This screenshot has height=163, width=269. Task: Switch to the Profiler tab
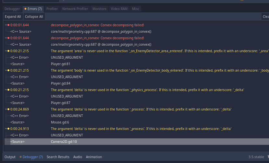tap(52, 9)
